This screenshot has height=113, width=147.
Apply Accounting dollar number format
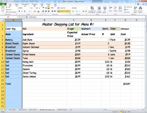click(x=73, y=11)
